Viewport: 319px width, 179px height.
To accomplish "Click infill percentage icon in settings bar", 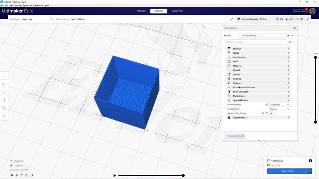I will pos(277,19).
